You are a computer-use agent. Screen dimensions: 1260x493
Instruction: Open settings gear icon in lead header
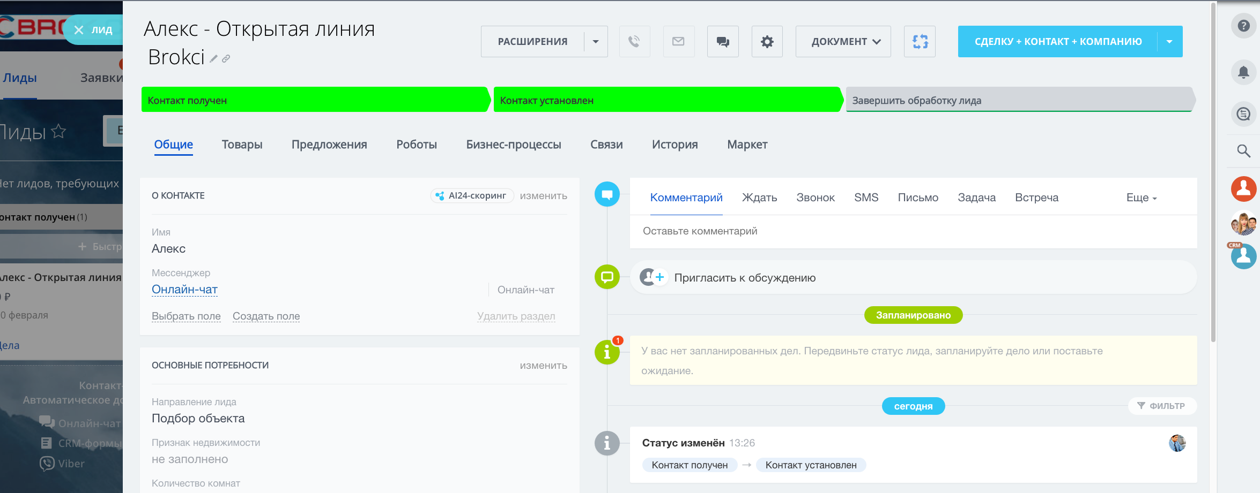click(x=767, y=42)
